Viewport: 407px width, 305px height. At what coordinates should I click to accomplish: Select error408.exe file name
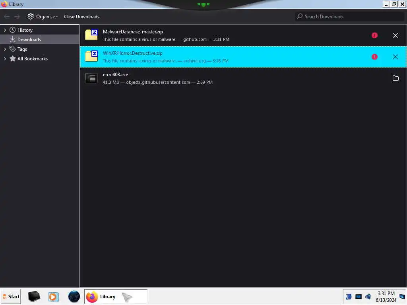pyautogui.click(x=116, y=75)
